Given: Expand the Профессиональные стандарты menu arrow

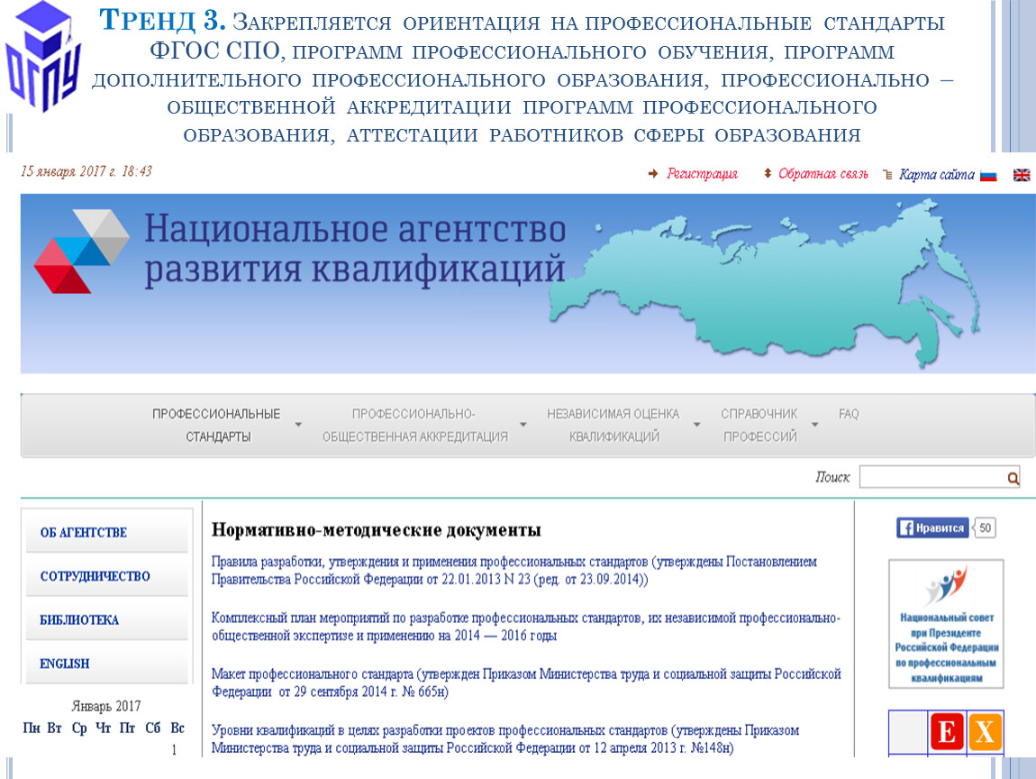Looking at the screenshot, I should click(298, 425).
